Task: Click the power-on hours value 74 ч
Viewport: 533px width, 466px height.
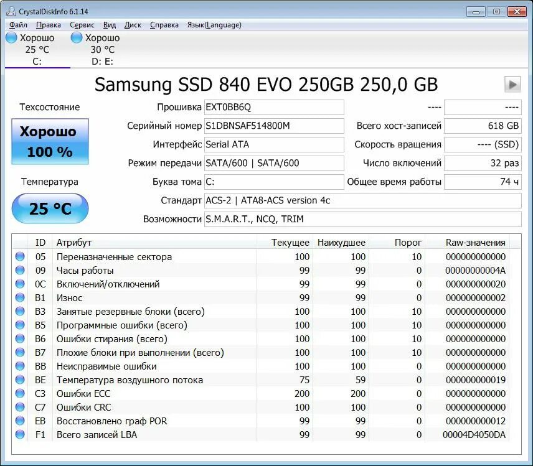Action: coord(483,182)
